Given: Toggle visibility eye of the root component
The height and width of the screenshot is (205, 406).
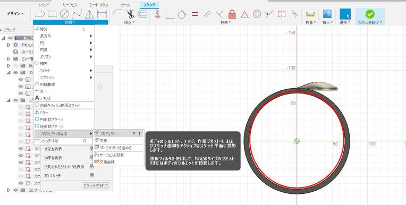Looking at the screenshot, I should pos(10,38).
